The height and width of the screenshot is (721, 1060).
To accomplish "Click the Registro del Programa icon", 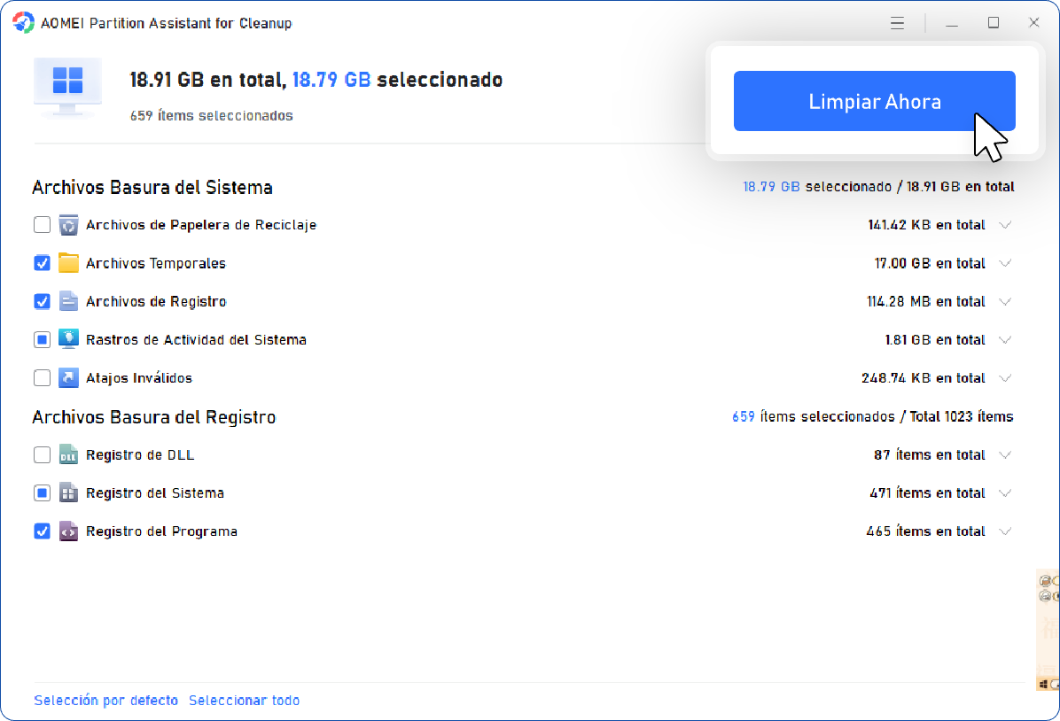I will (x=68, y=531).
